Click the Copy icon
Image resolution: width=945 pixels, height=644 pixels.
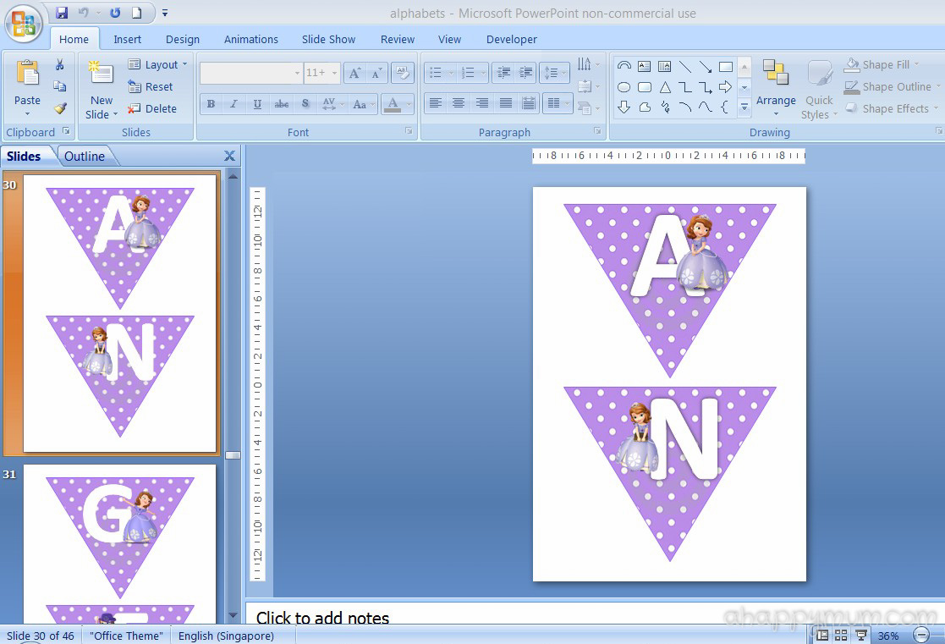coord(60,86)
